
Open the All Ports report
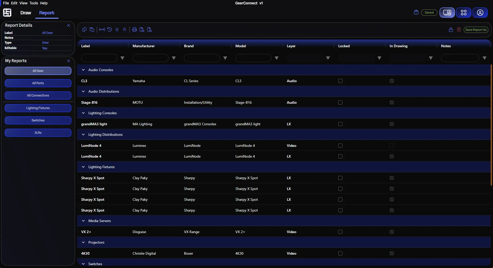38,83
